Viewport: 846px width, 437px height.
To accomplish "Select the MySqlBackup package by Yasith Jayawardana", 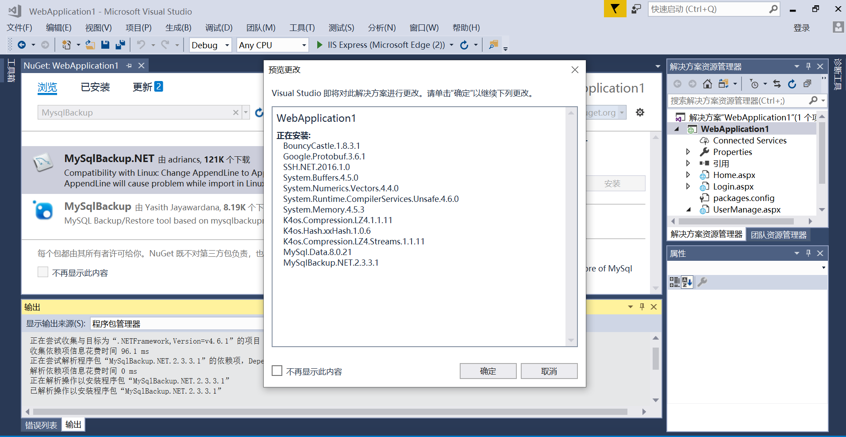I will (142, 213).
